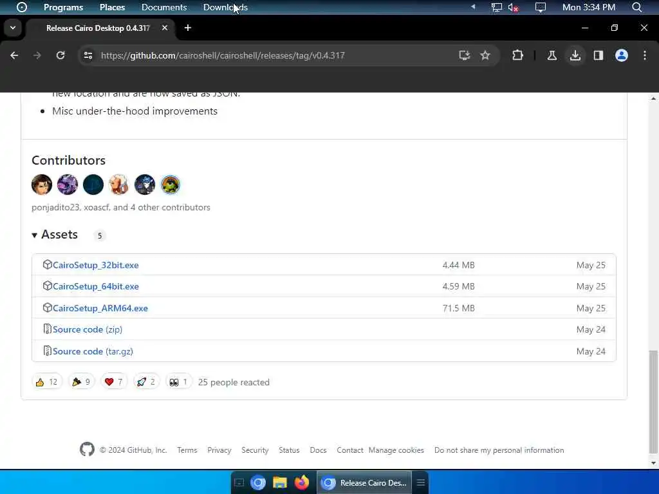
Task: Open the Documents menu
Action: pyautogui.click(x=164, y=7)
